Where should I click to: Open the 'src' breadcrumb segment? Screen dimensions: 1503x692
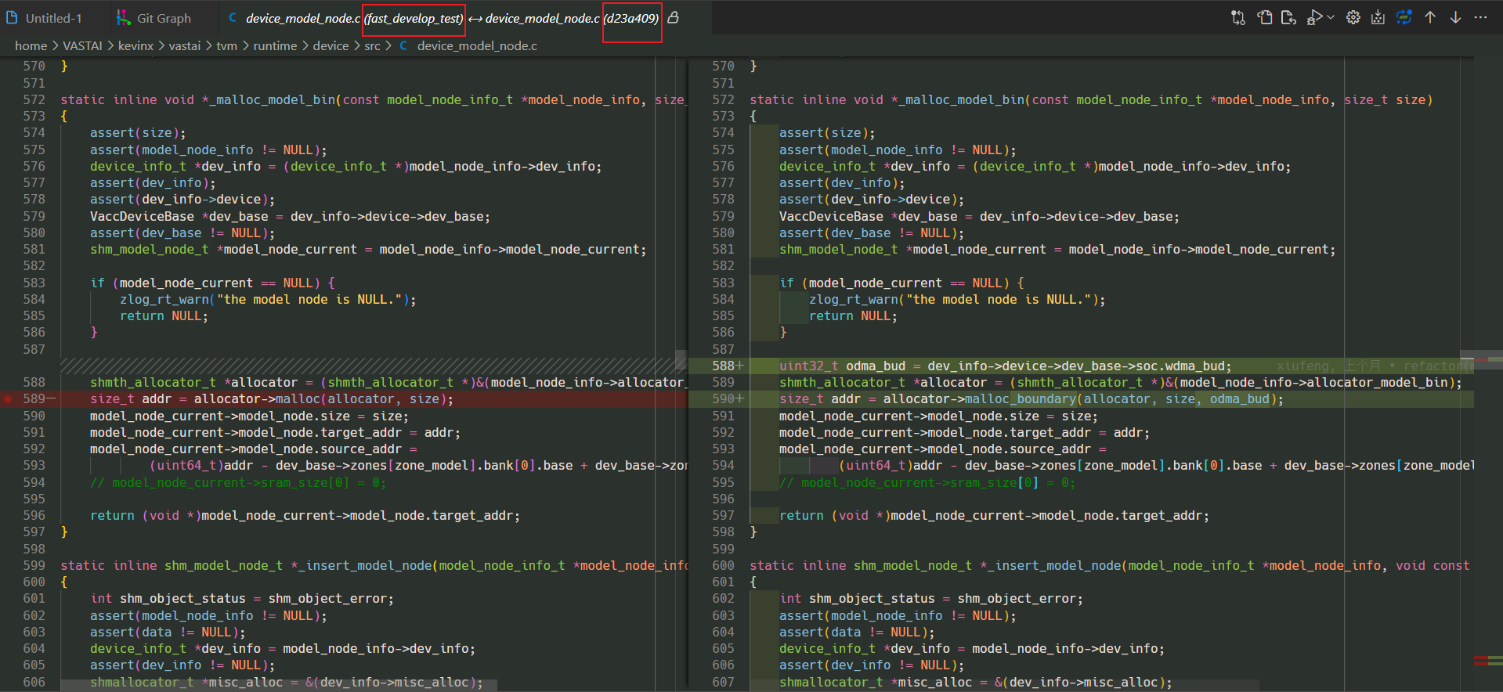coord(372,46)
